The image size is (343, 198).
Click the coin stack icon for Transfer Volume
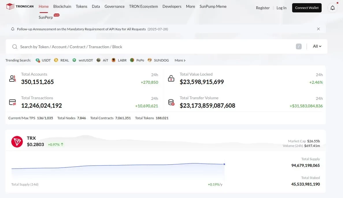coord(171,102)
